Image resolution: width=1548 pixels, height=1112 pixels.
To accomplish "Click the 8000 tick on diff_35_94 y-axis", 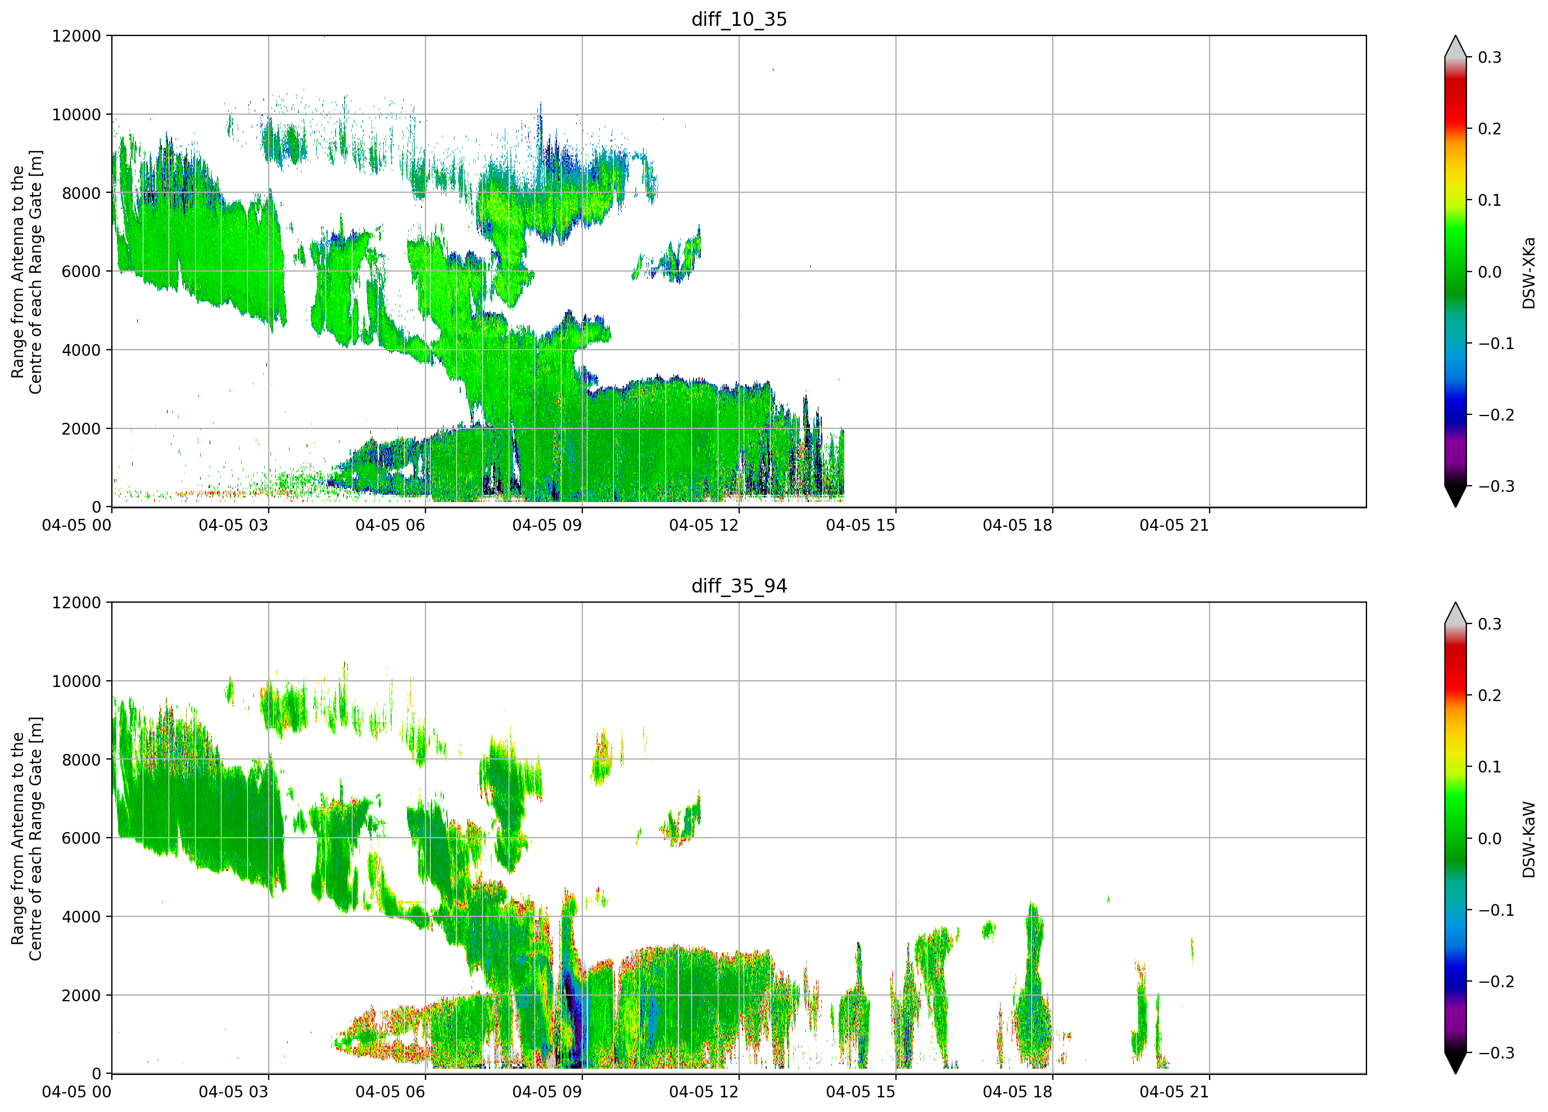I will (x=81, y=760).
